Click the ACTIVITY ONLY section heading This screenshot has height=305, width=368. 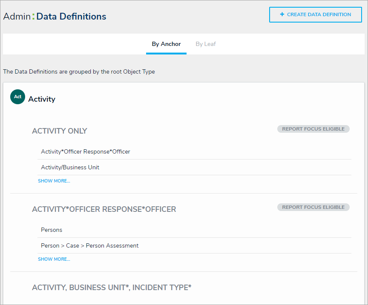coord(60,131)
